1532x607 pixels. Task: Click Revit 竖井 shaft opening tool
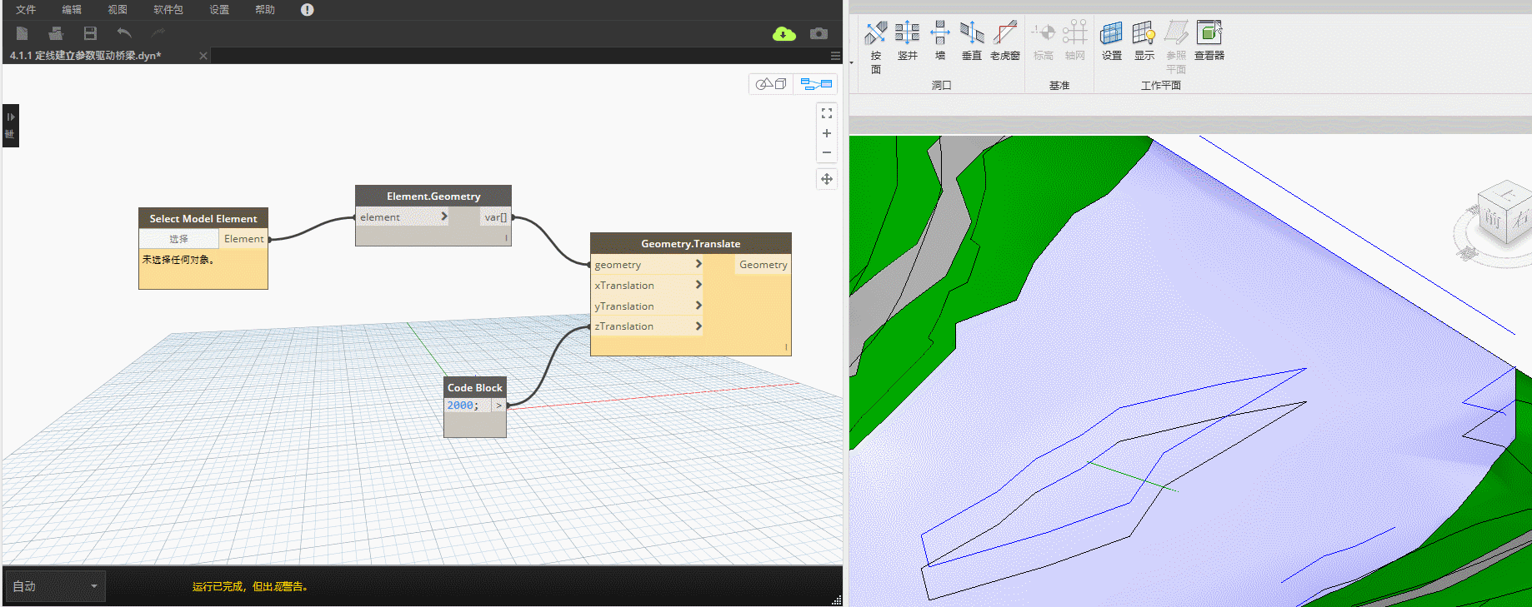907,42
